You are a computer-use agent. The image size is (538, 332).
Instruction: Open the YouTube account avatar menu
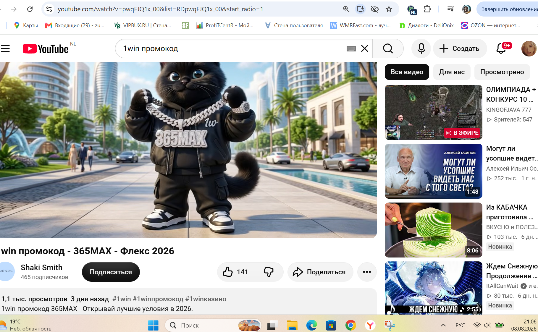(529, 48)
